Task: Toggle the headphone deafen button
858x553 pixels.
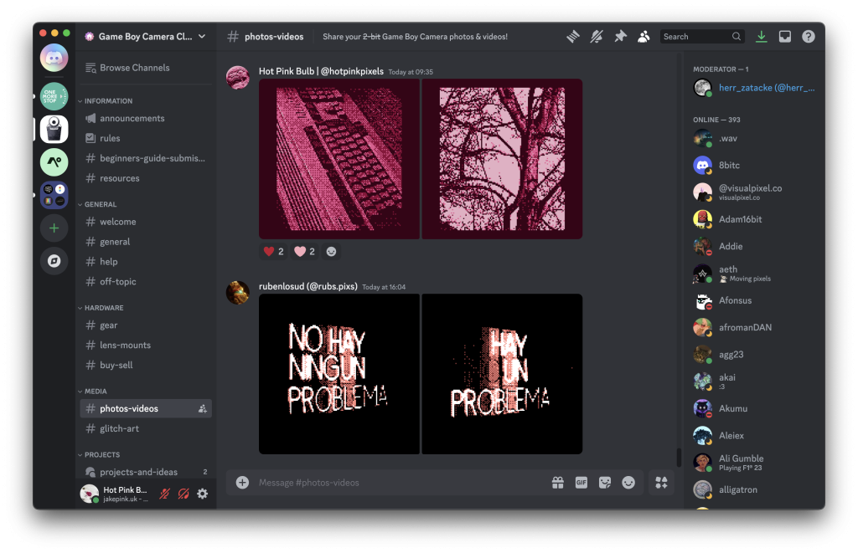Action: (x=183, y=494)
